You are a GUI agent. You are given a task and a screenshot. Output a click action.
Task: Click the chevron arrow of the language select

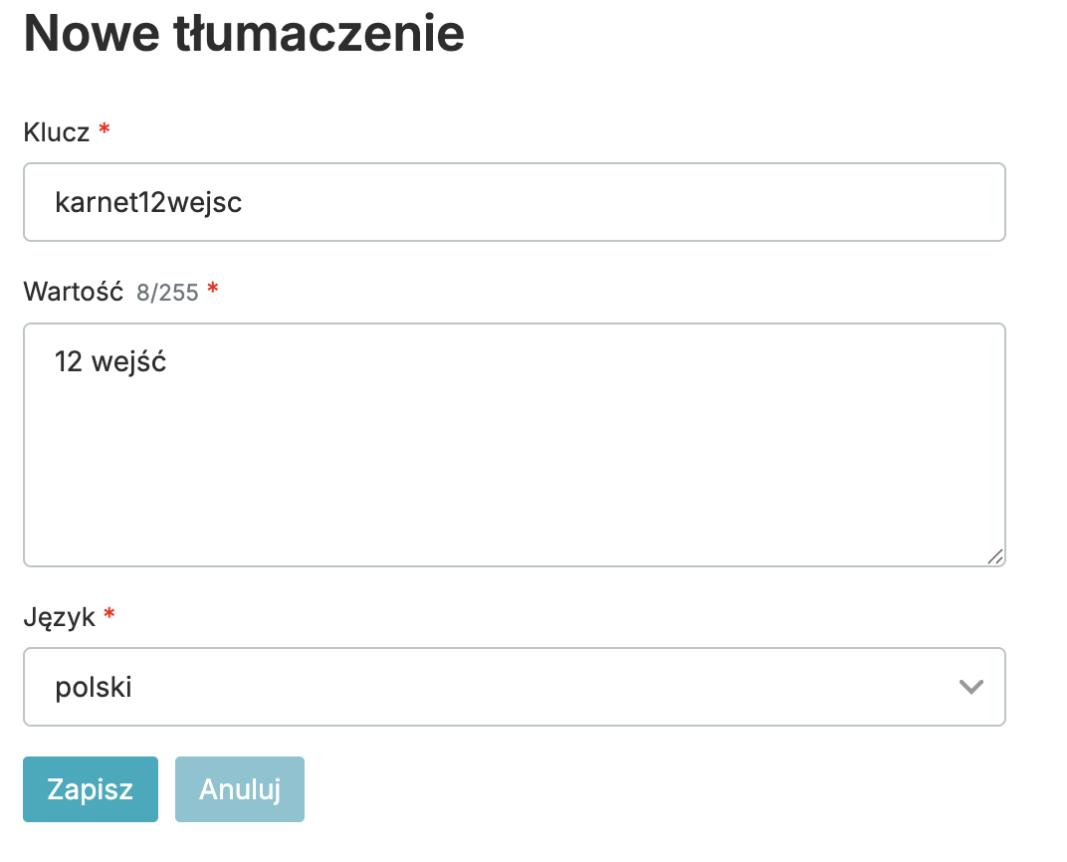(x=969, y=687)
